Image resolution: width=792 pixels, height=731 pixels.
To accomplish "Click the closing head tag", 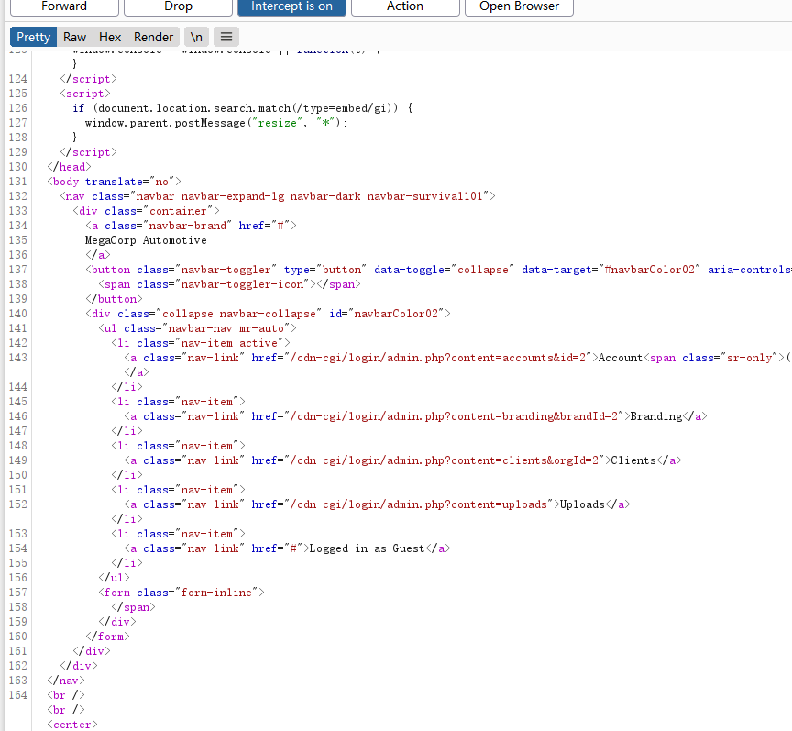I will pyautogui.click(x=69, y=167).
